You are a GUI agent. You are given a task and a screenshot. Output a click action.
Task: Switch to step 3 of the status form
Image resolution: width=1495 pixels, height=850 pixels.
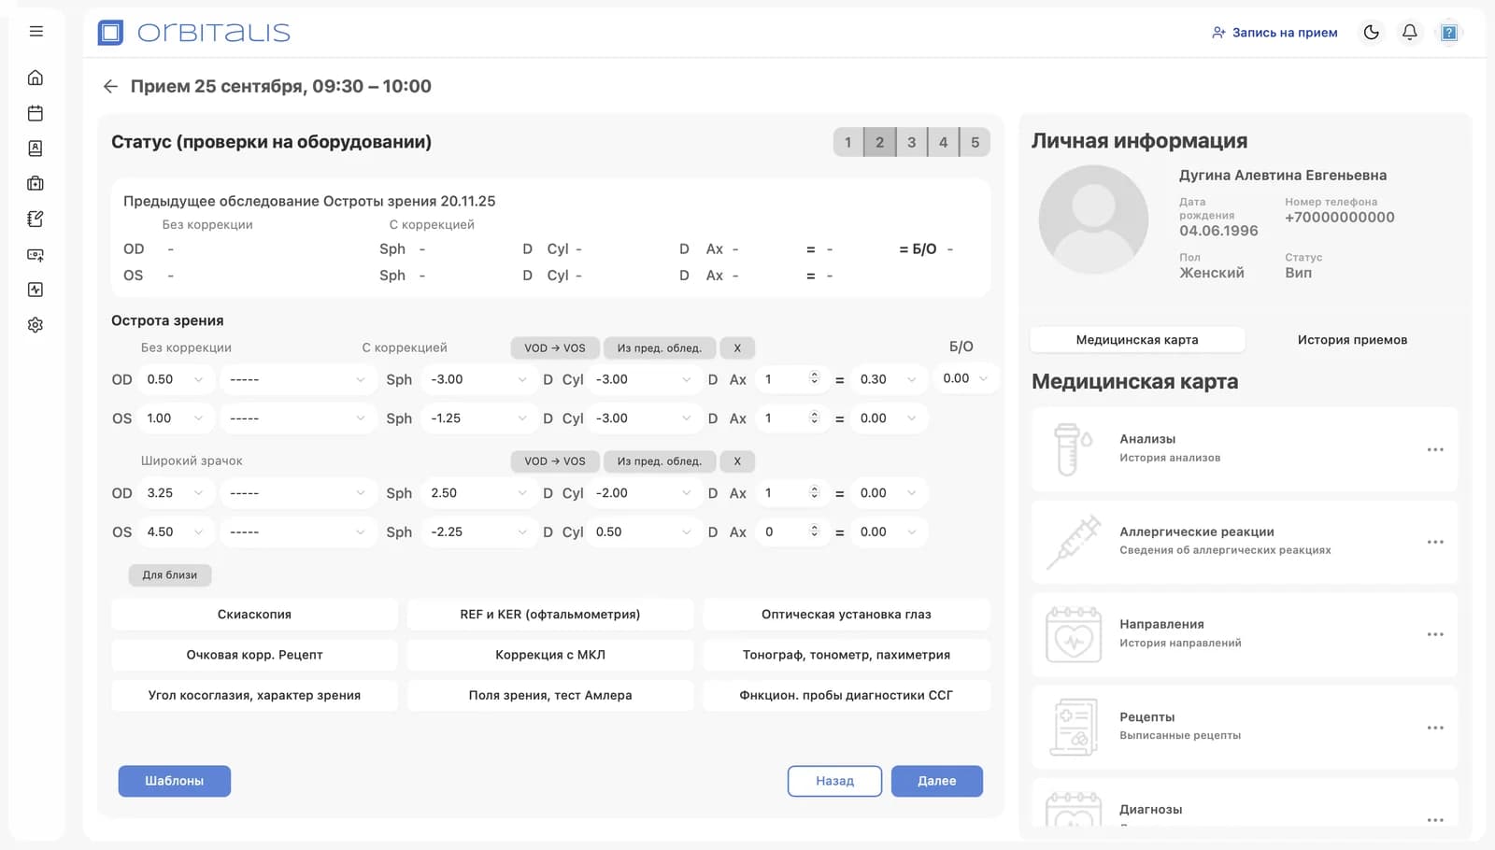click(x=912, y=142)
